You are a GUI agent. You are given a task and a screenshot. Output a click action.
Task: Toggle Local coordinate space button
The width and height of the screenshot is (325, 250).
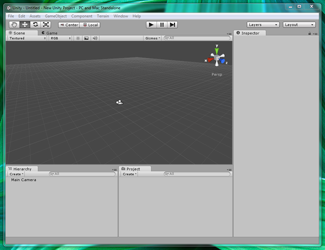(90, 25)
